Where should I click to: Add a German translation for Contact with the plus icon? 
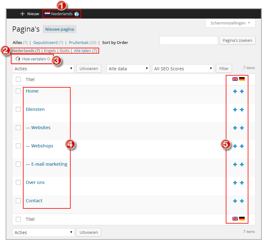pyautogui.click(x=242, y=201)
